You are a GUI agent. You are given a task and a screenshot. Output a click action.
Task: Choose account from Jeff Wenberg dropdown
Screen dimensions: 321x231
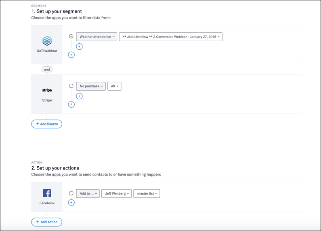(x=116, y=194)
